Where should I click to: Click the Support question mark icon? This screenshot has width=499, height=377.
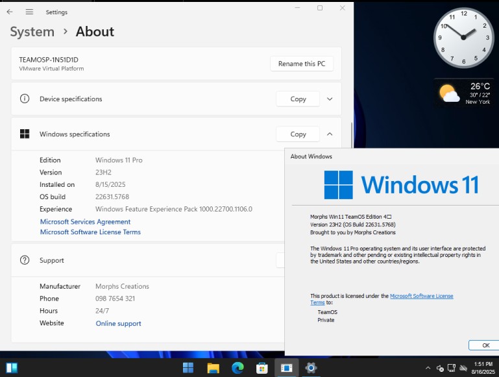tap(25, 260)
